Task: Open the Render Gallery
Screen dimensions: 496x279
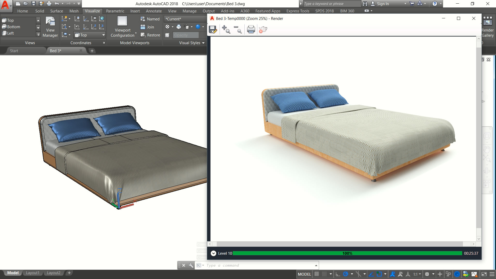Action: coord(487,27)
